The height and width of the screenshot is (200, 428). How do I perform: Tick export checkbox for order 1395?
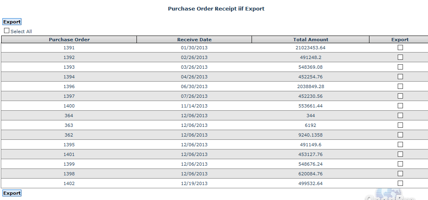400,145
